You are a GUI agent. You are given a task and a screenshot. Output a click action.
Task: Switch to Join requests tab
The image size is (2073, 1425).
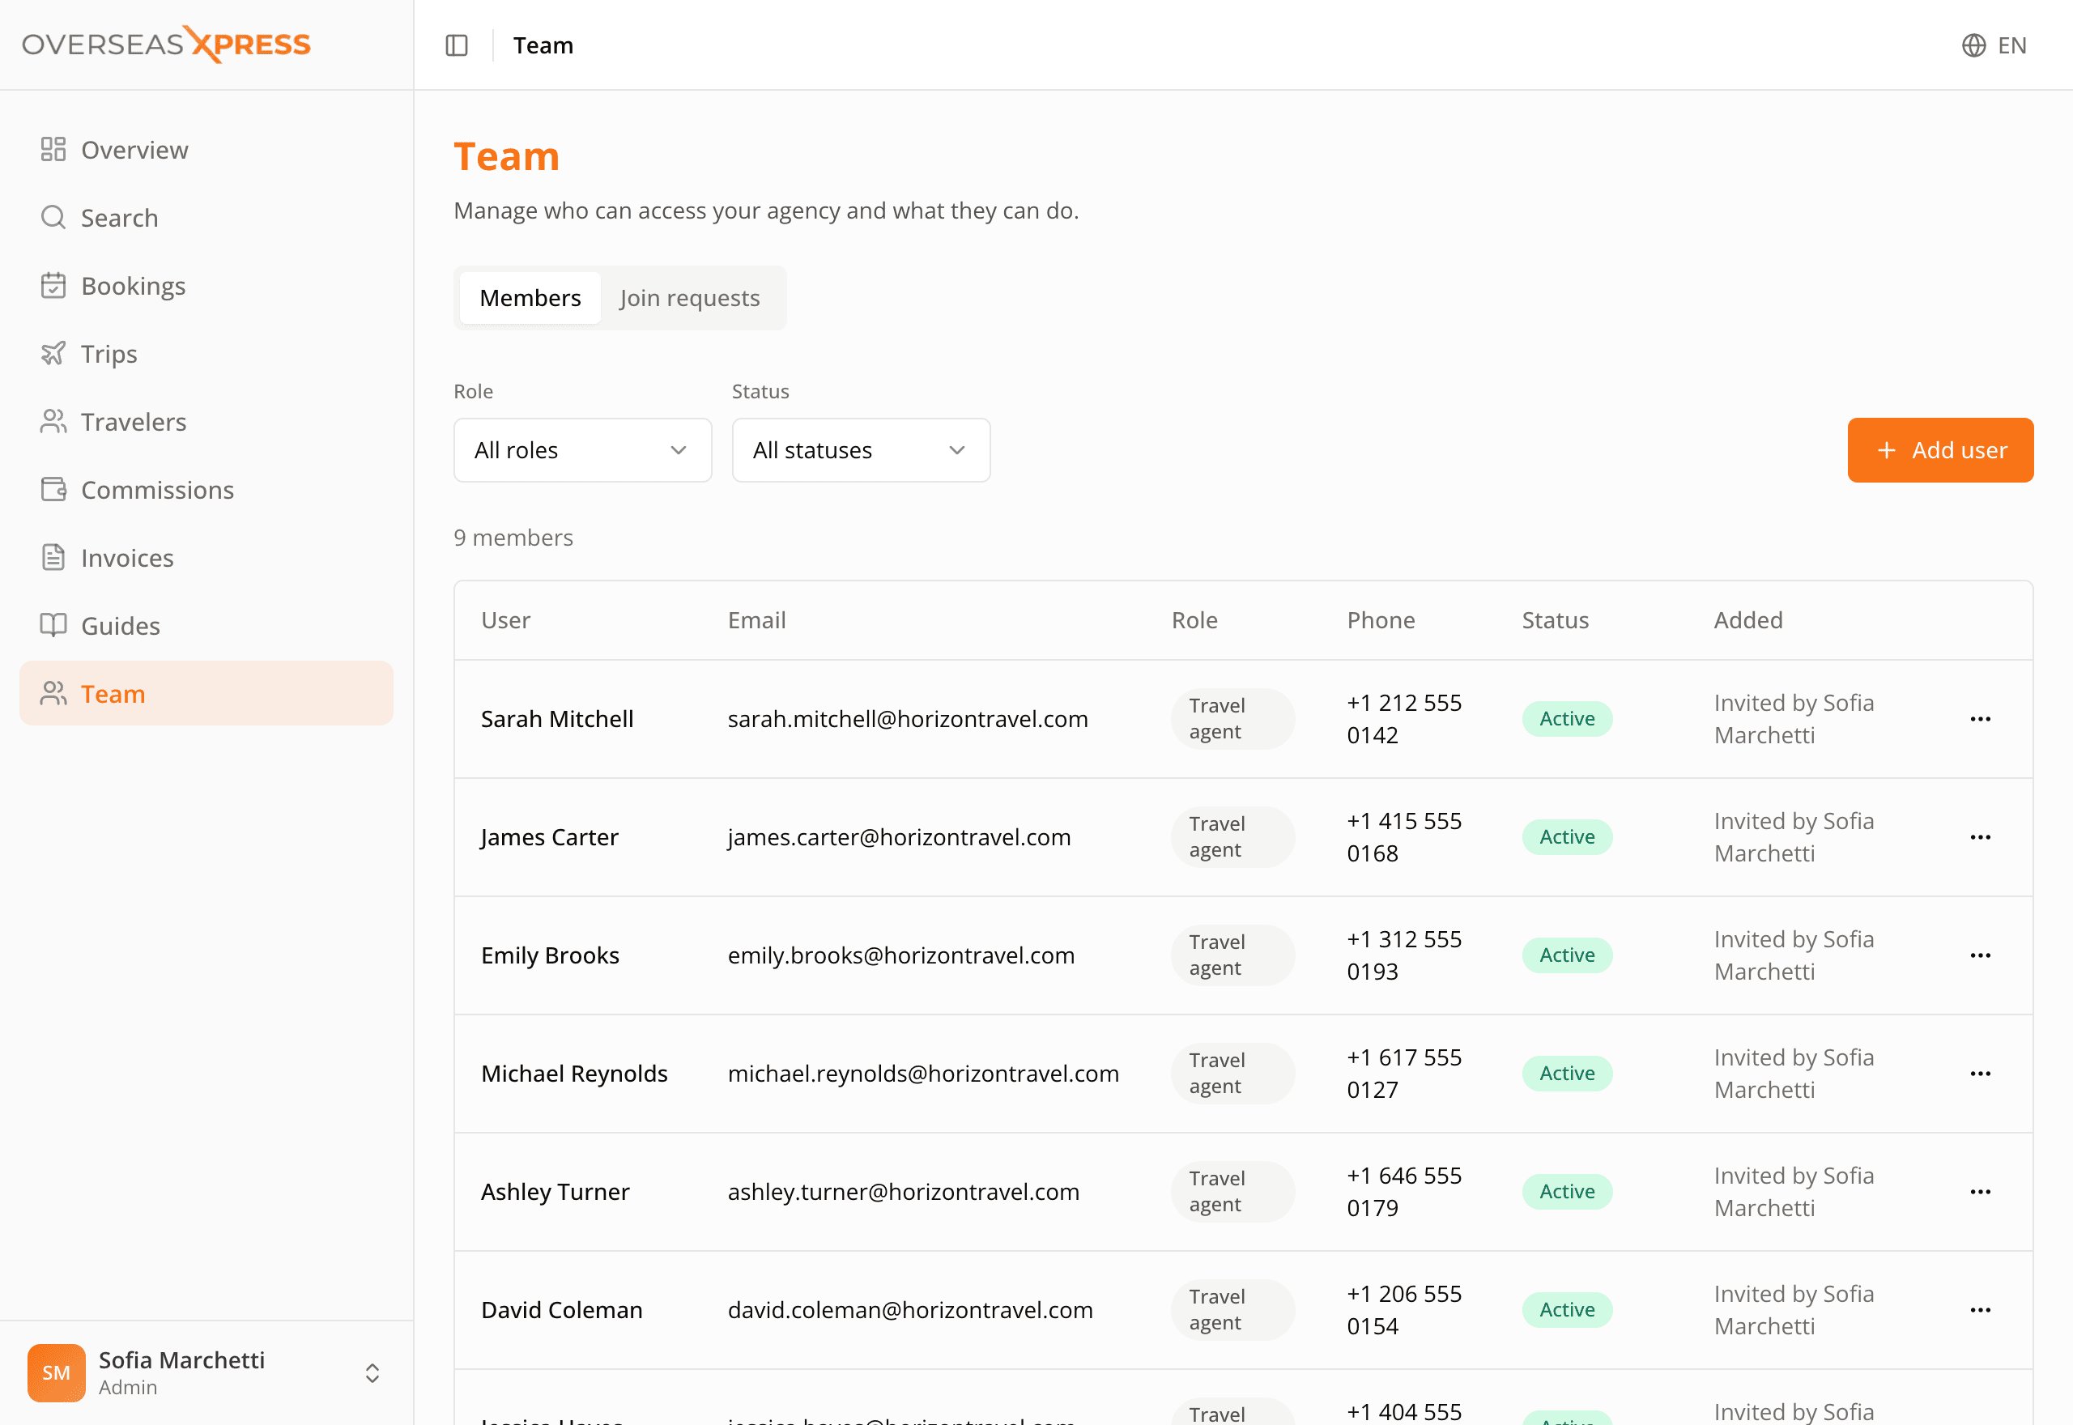click(x=690, y=298)
